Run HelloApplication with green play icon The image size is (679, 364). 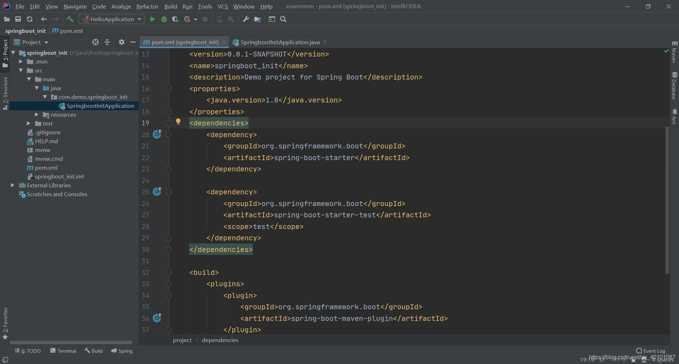click(152, 19)
